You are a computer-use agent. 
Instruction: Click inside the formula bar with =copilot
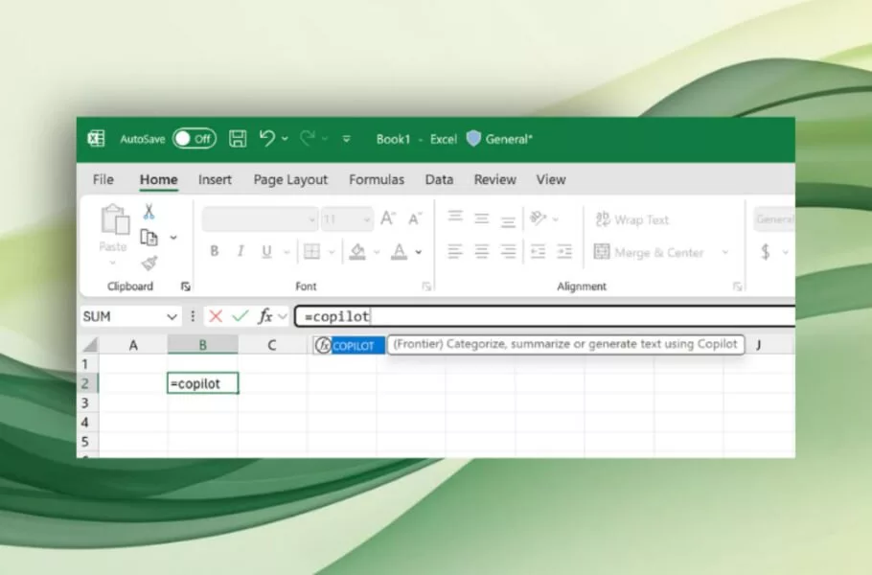(x=545, y=316)
